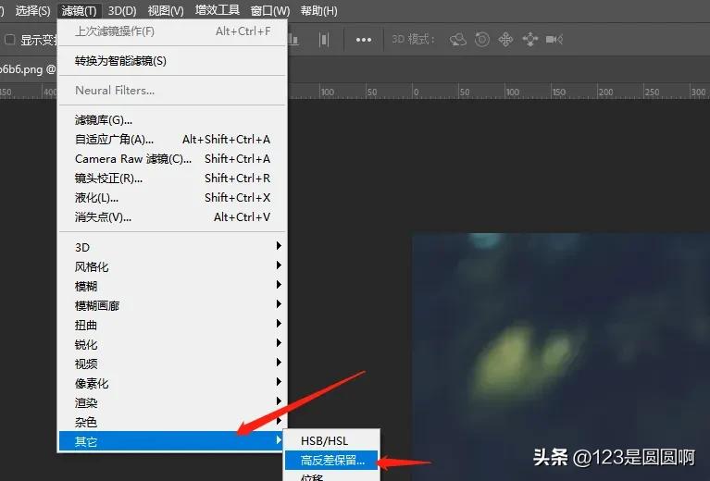
Task: Choose 镜头校正(R)... lens correction
Action: click(x=172, y=179)
